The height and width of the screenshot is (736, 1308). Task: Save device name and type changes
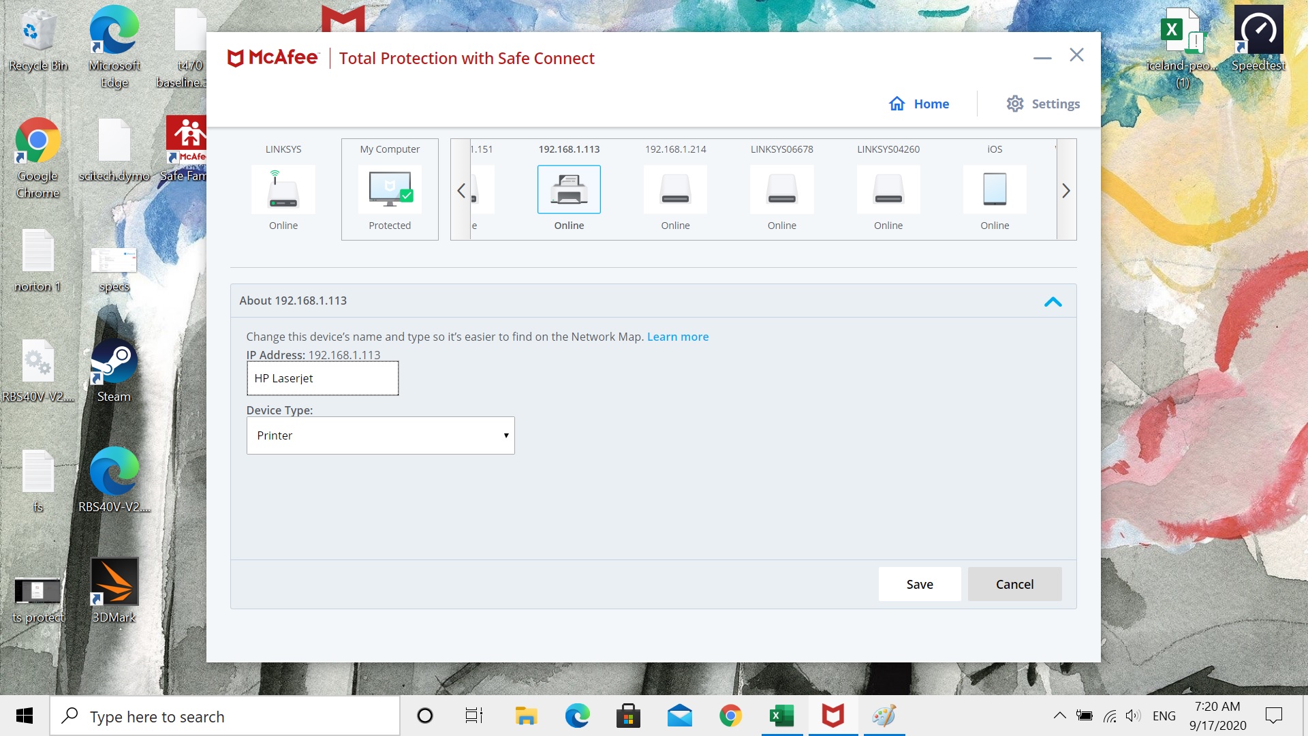coord(920,584)
